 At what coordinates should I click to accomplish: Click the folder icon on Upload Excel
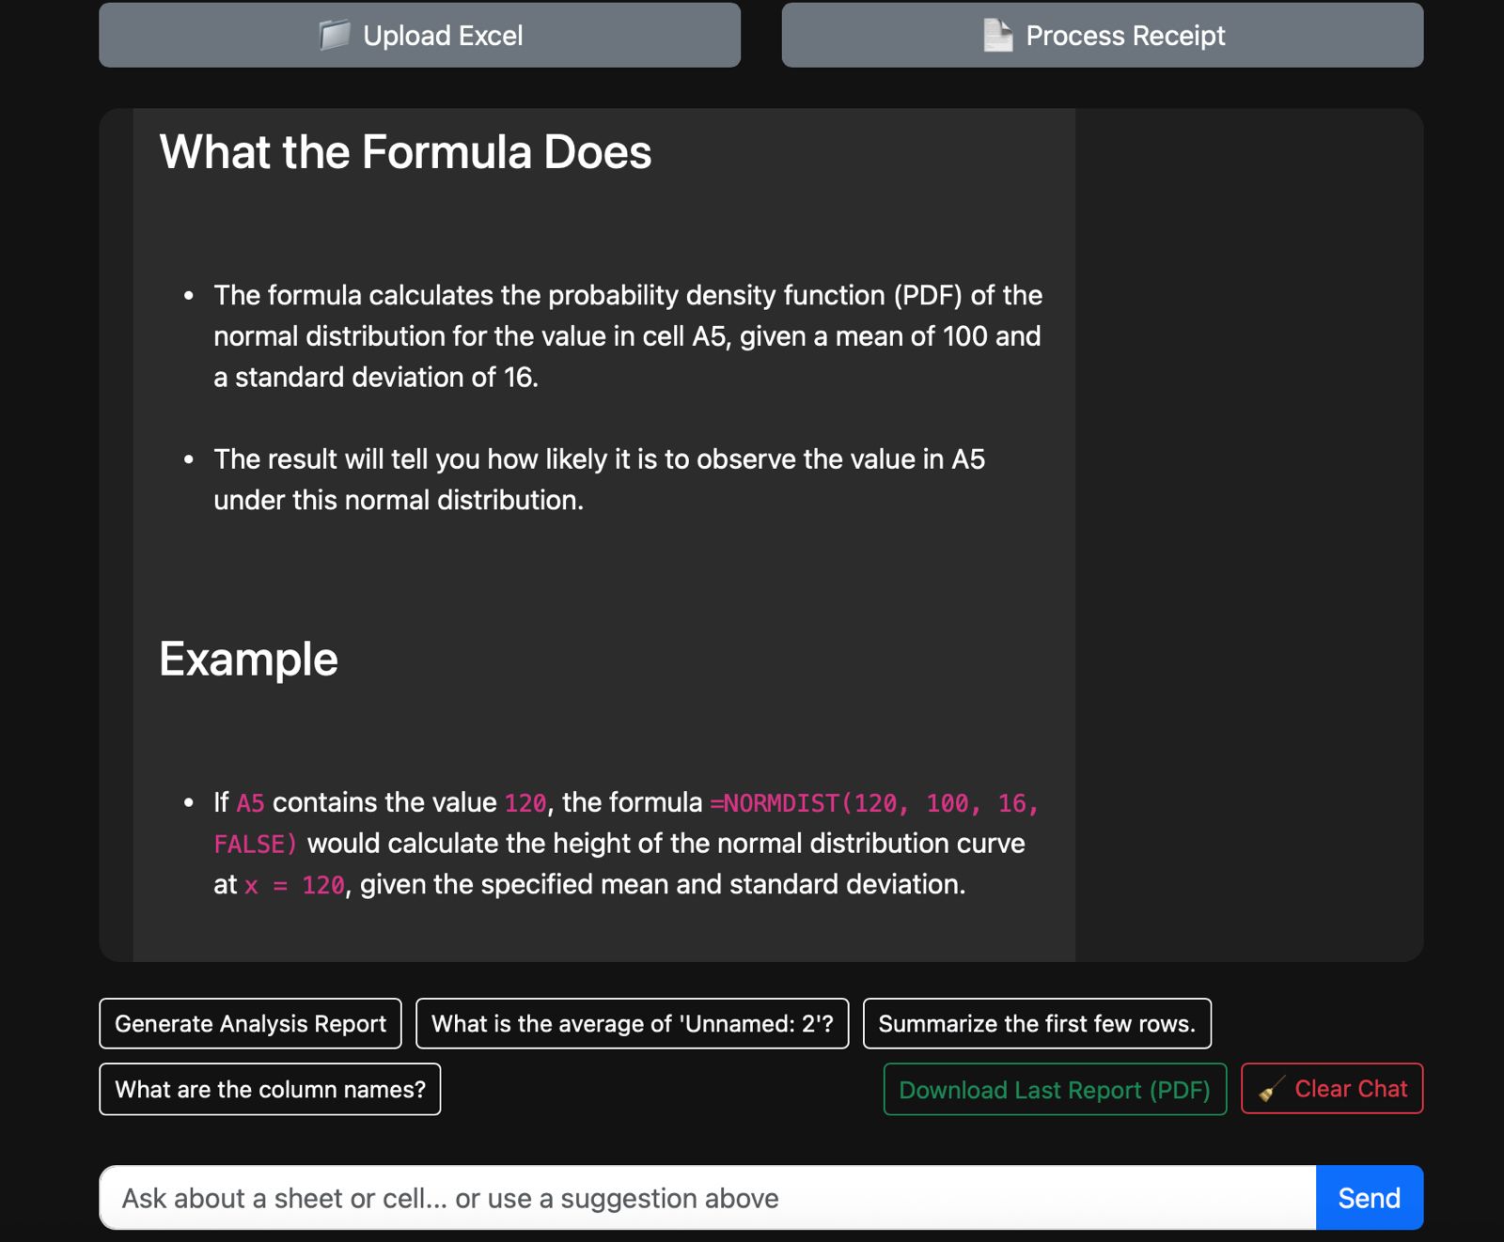[x=335, y=35]
